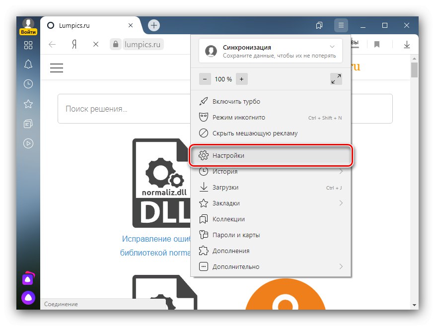Open notifications bell in sidebar
The image size is (435, 326).
pyautogui.click(x=28, y=65)
